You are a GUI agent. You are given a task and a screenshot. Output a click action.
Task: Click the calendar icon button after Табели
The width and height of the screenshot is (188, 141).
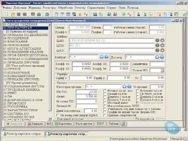coord(123,124)
